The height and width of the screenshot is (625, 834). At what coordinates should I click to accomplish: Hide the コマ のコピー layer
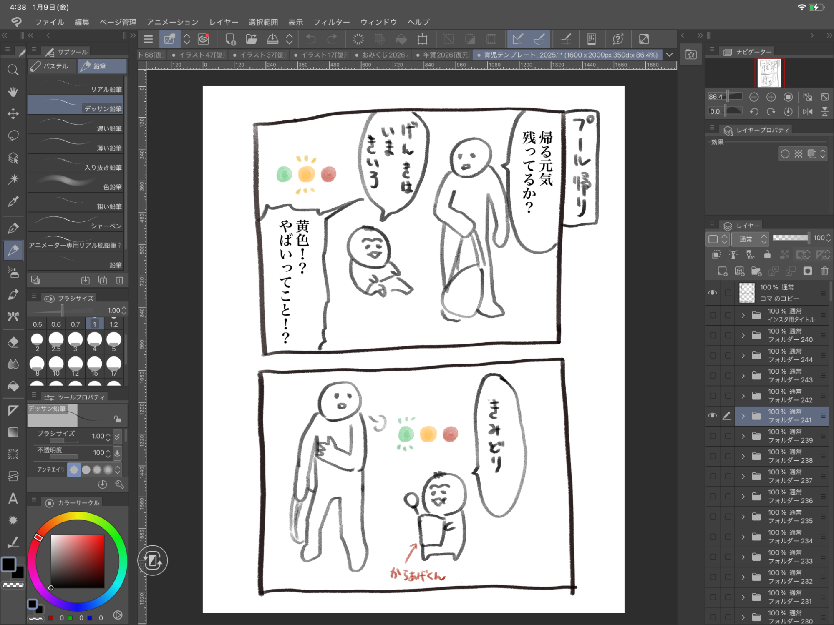point(712,293)
